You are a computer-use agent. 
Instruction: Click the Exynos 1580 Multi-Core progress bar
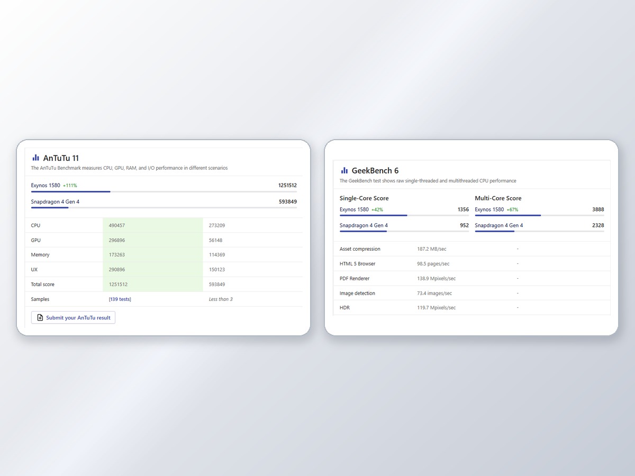click(x=540, y=215)
